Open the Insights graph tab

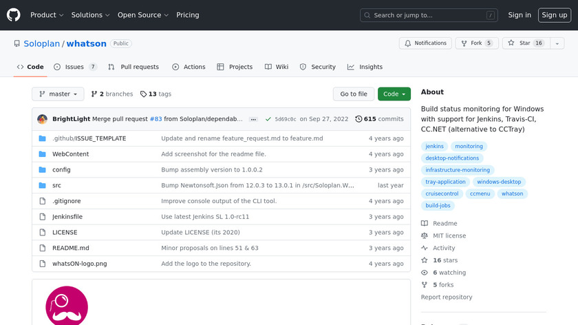[365, 67]
